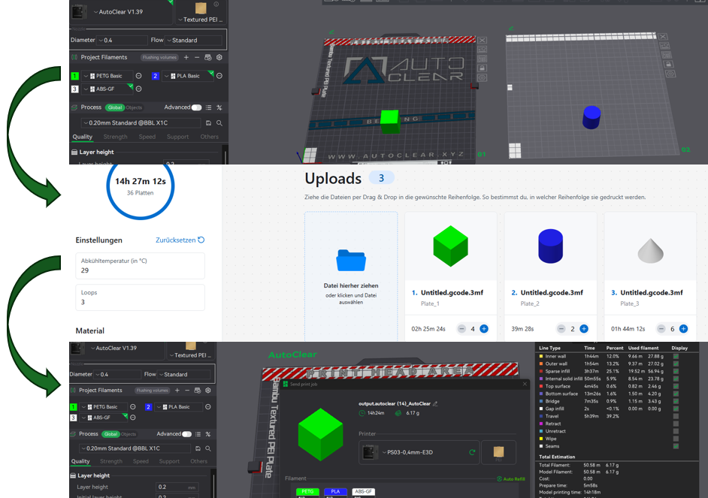The height and width of the screenshot is (498, 708).
Task: Switch to Support tab in upper Bambu Studio
Action: point(178,137)
